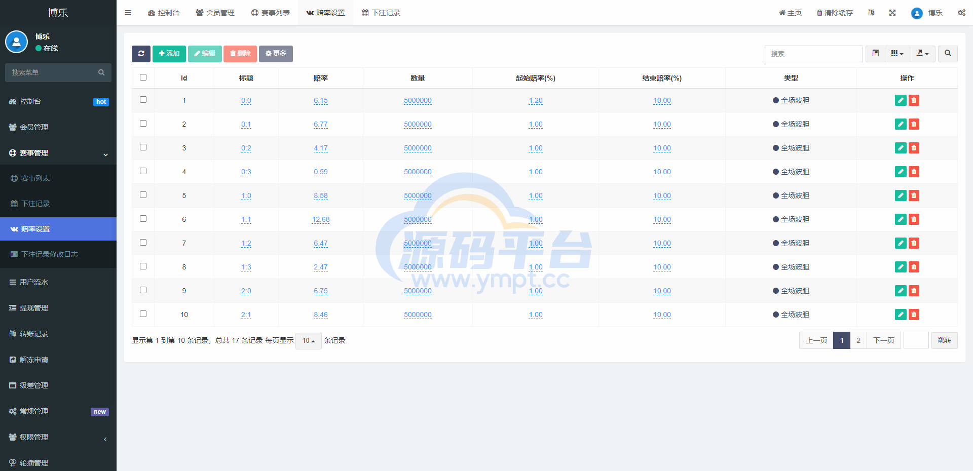Switch to the 会员管理 top tab
Viewport: 973px width, 471px height.
[x=215, y=13]
